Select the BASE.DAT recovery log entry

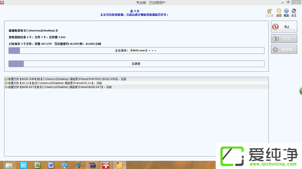(x=136, y=87)
